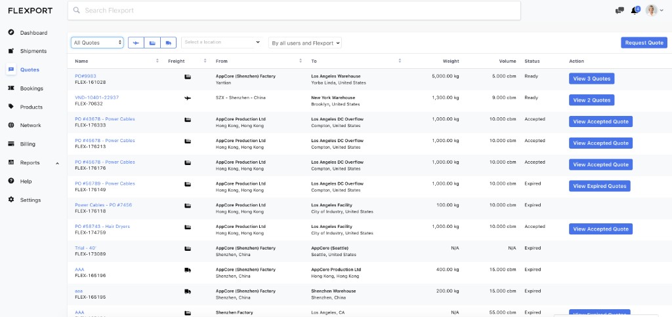Click the Settings gear icon
This screenshot has height=317, width=672.
[x=11, y=200]
